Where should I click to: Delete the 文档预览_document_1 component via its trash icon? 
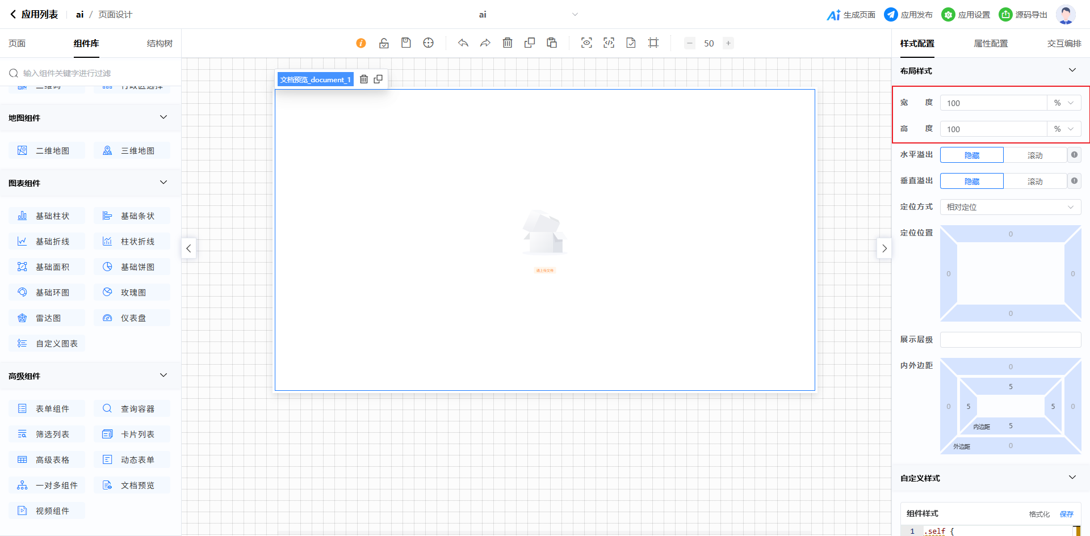point(364,79)
